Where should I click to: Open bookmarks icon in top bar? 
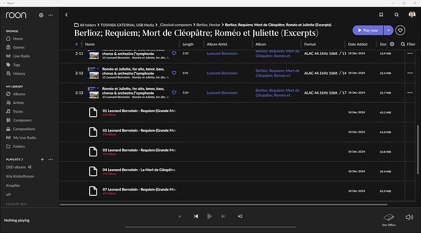[381, 15]
